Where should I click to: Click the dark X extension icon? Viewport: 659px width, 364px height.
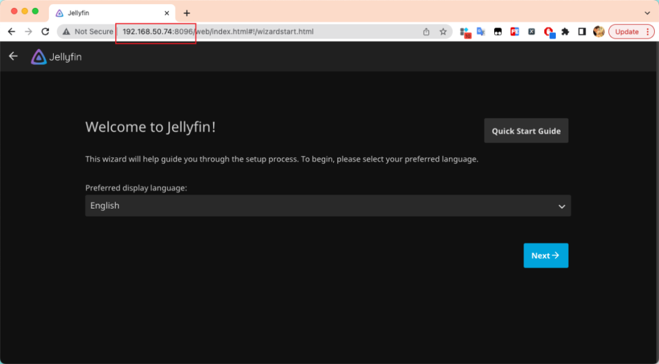coord(531,32)
